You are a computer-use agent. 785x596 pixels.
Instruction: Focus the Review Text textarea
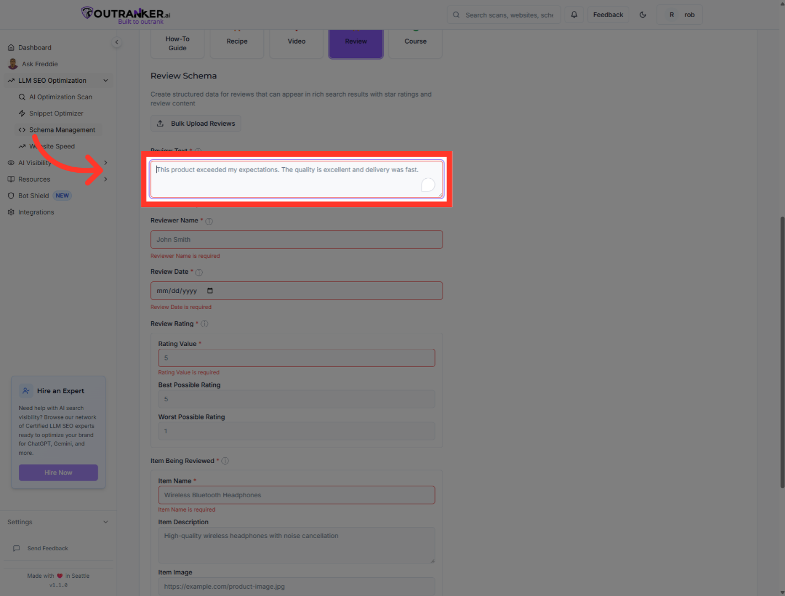(x=296, y=179)
